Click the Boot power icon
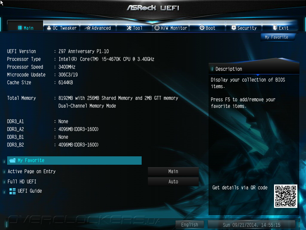Viewport: 306px width, 230px height. 202,28
